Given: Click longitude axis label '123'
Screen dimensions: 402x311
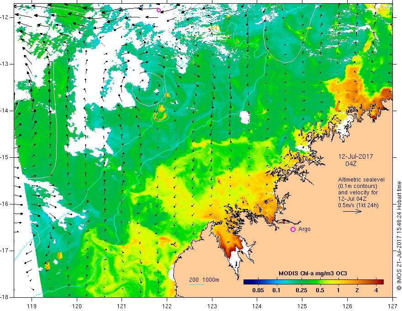Looking at the screenshot, I should coord(212,306).
